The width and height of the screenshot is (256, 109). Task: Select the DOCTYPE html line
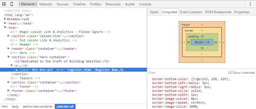[17, 11]
